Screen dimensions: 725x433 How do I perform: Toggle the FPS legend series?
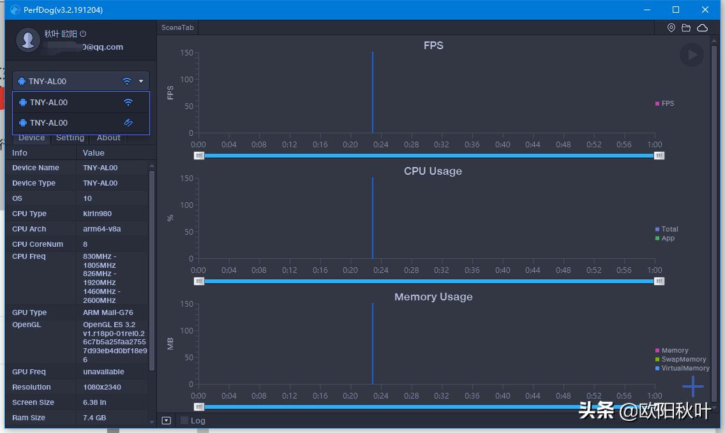click(x=664, y=103)
